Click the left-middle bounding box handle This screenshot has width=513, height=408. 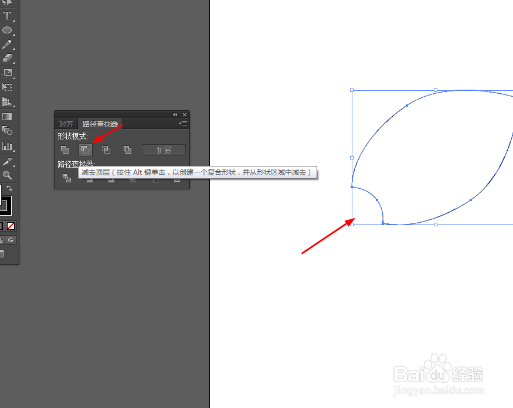pyautogui.click(x=352, y=158)
